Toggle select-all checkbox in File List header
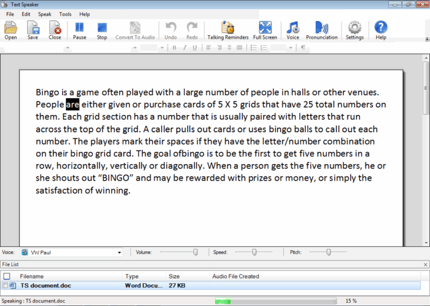This screenshot has height=306, width=430. (x=7, y=277)
